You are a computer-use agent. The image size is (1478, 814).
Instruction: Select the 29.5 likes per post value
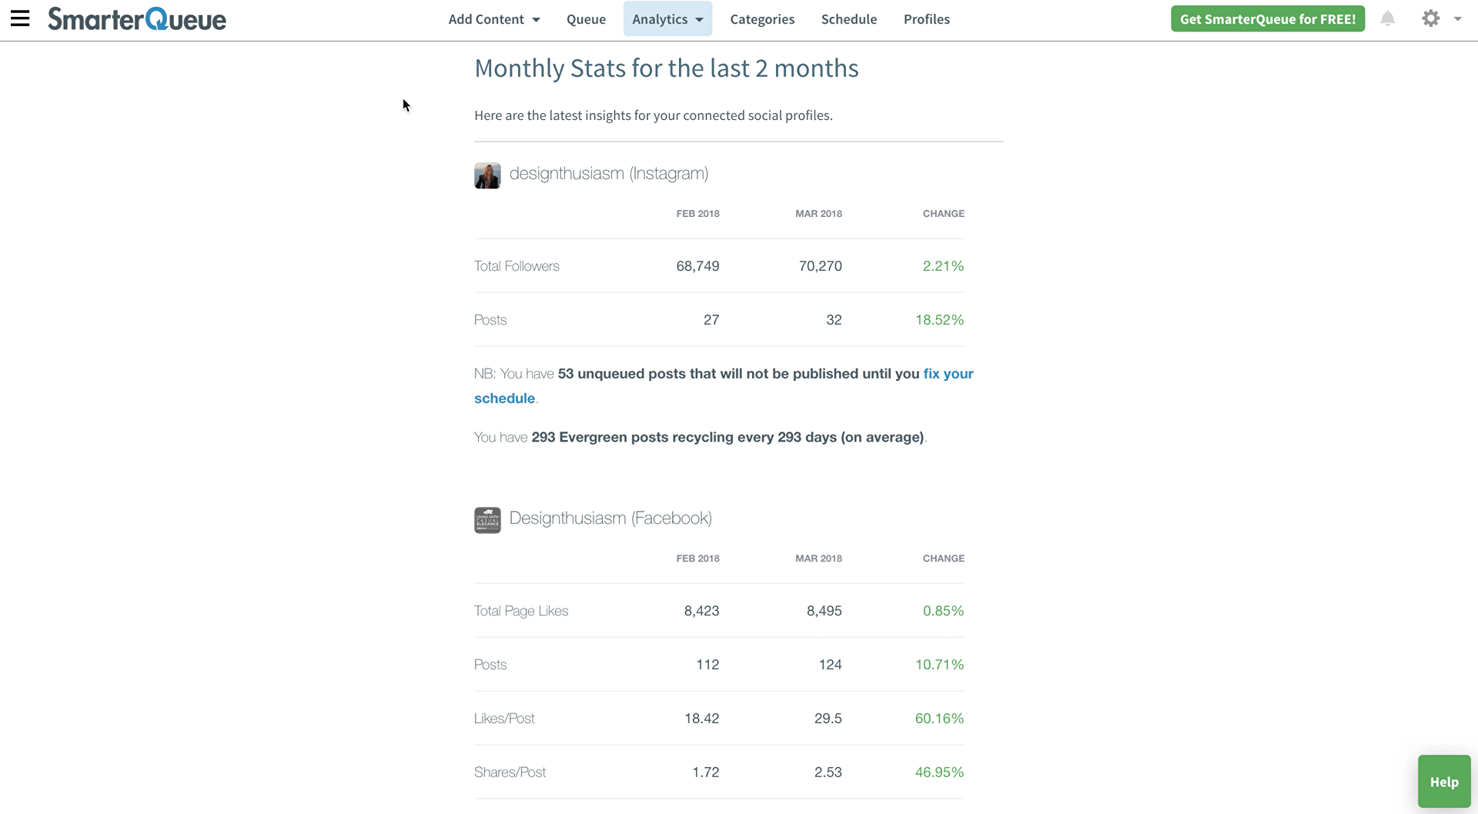pyautogui.click(x=828, y=719)
